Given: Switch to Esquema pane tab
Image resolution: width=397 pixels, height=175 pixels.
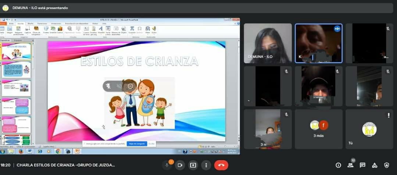Looking at the screenshot, I should pyautogui.click(x=18, y=40).
